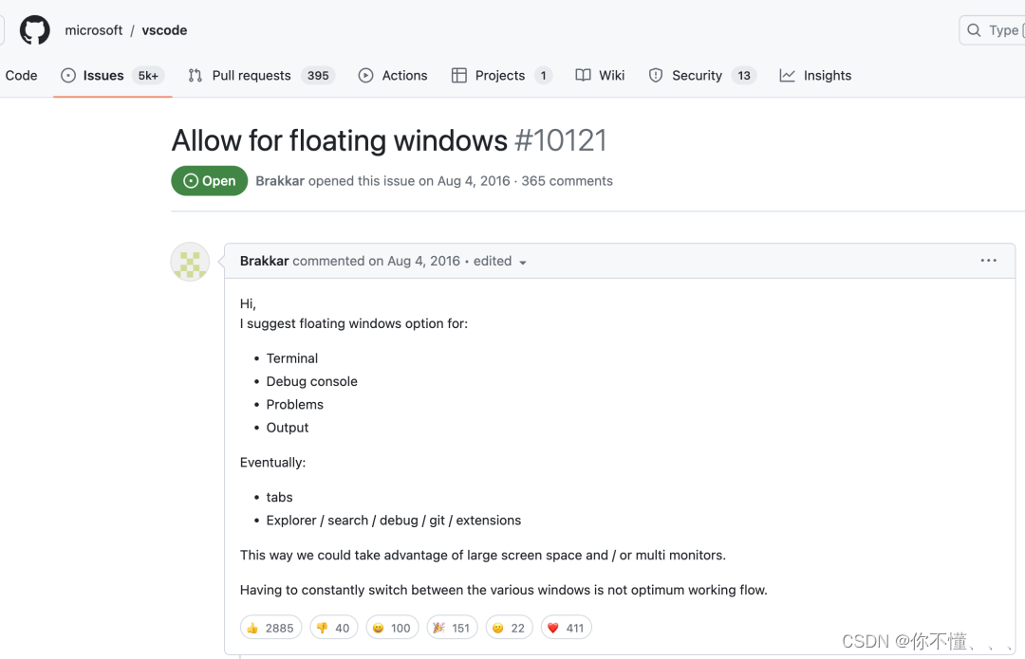Image resolution: width=1025 pixels, height=659 pixels.
Task: Click the Insights graph icon
Action: coord(787,76)
